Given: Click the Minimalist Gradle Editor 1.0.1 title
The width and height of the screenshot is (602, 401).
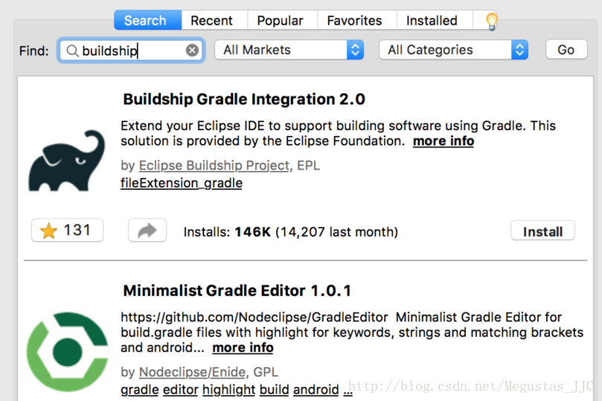Looking at the screenshot, I should tap(237, 291).
